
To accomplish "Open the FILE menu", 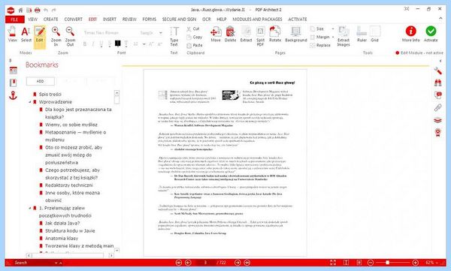I will coord(14,20).
